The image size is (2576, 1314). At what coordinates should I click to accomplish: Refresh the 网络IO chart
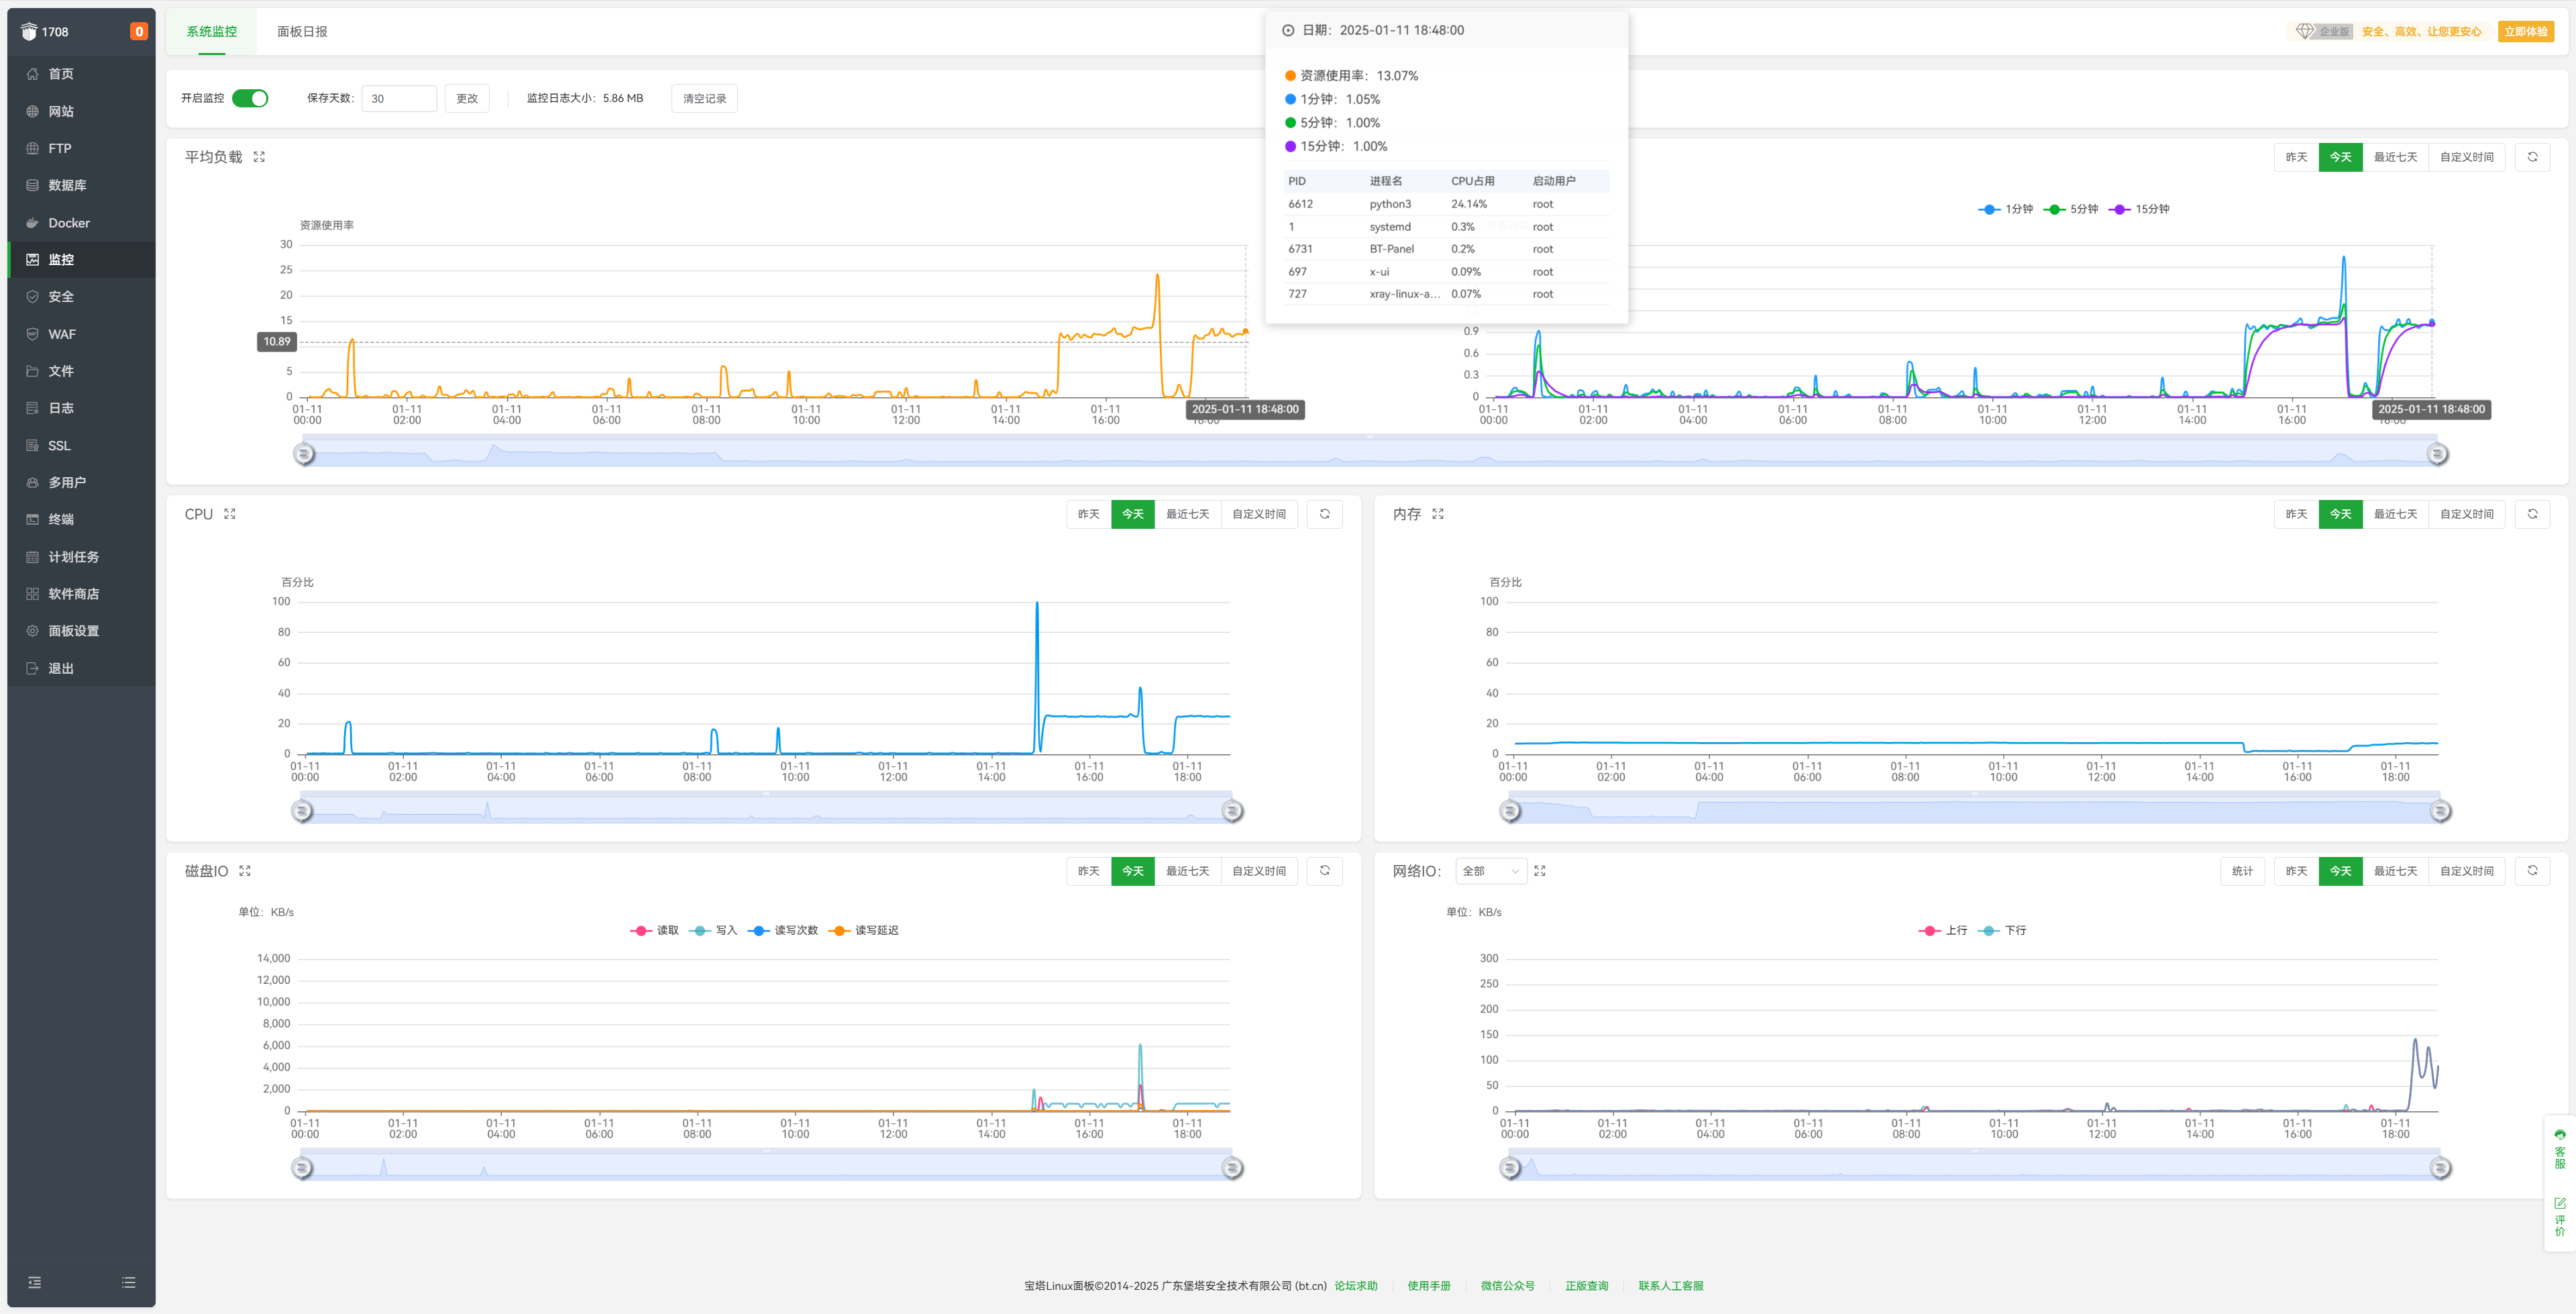[x=2533, y=870]
